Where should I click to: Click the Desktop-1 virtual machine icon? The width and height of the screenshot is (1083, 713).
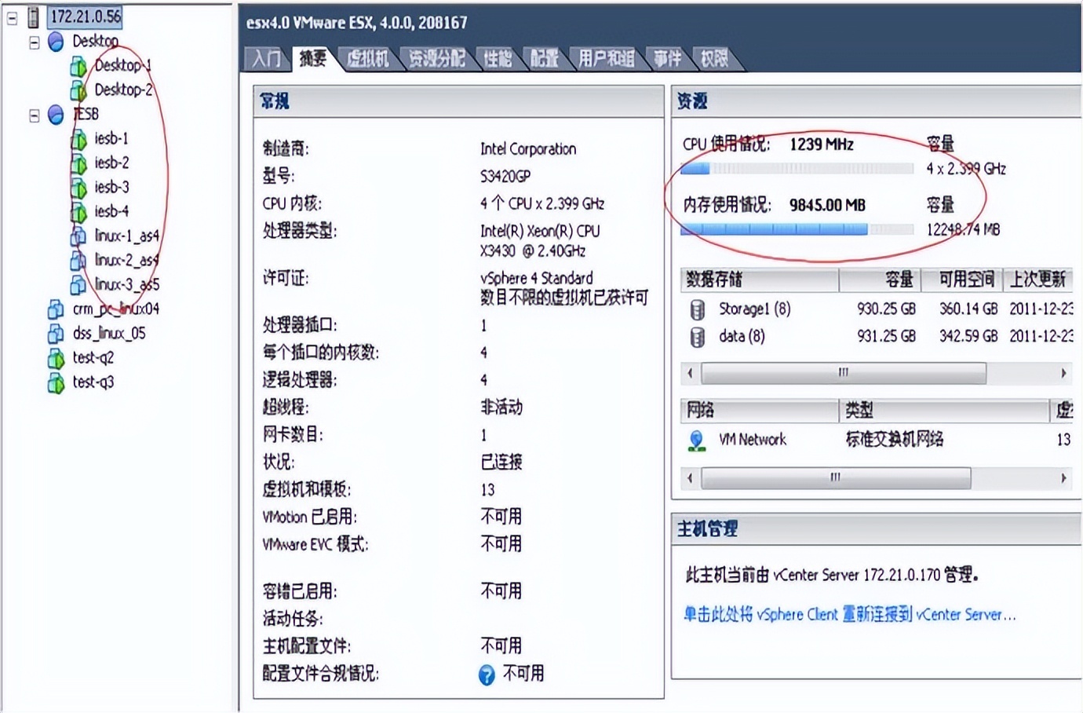coord(78,67)
